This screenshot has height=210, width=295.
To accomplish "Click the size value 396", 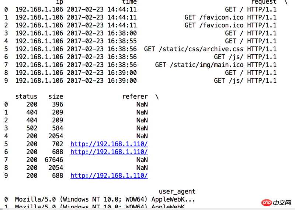I will click(x=58, y=104).
